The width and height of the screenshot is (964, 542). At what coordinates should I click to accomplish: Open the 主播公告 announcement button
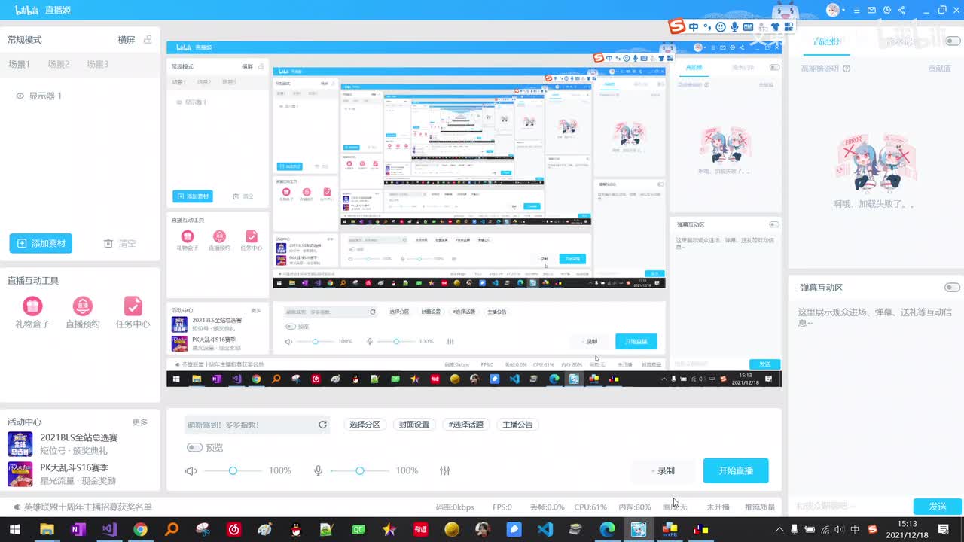tap(517, 425)
